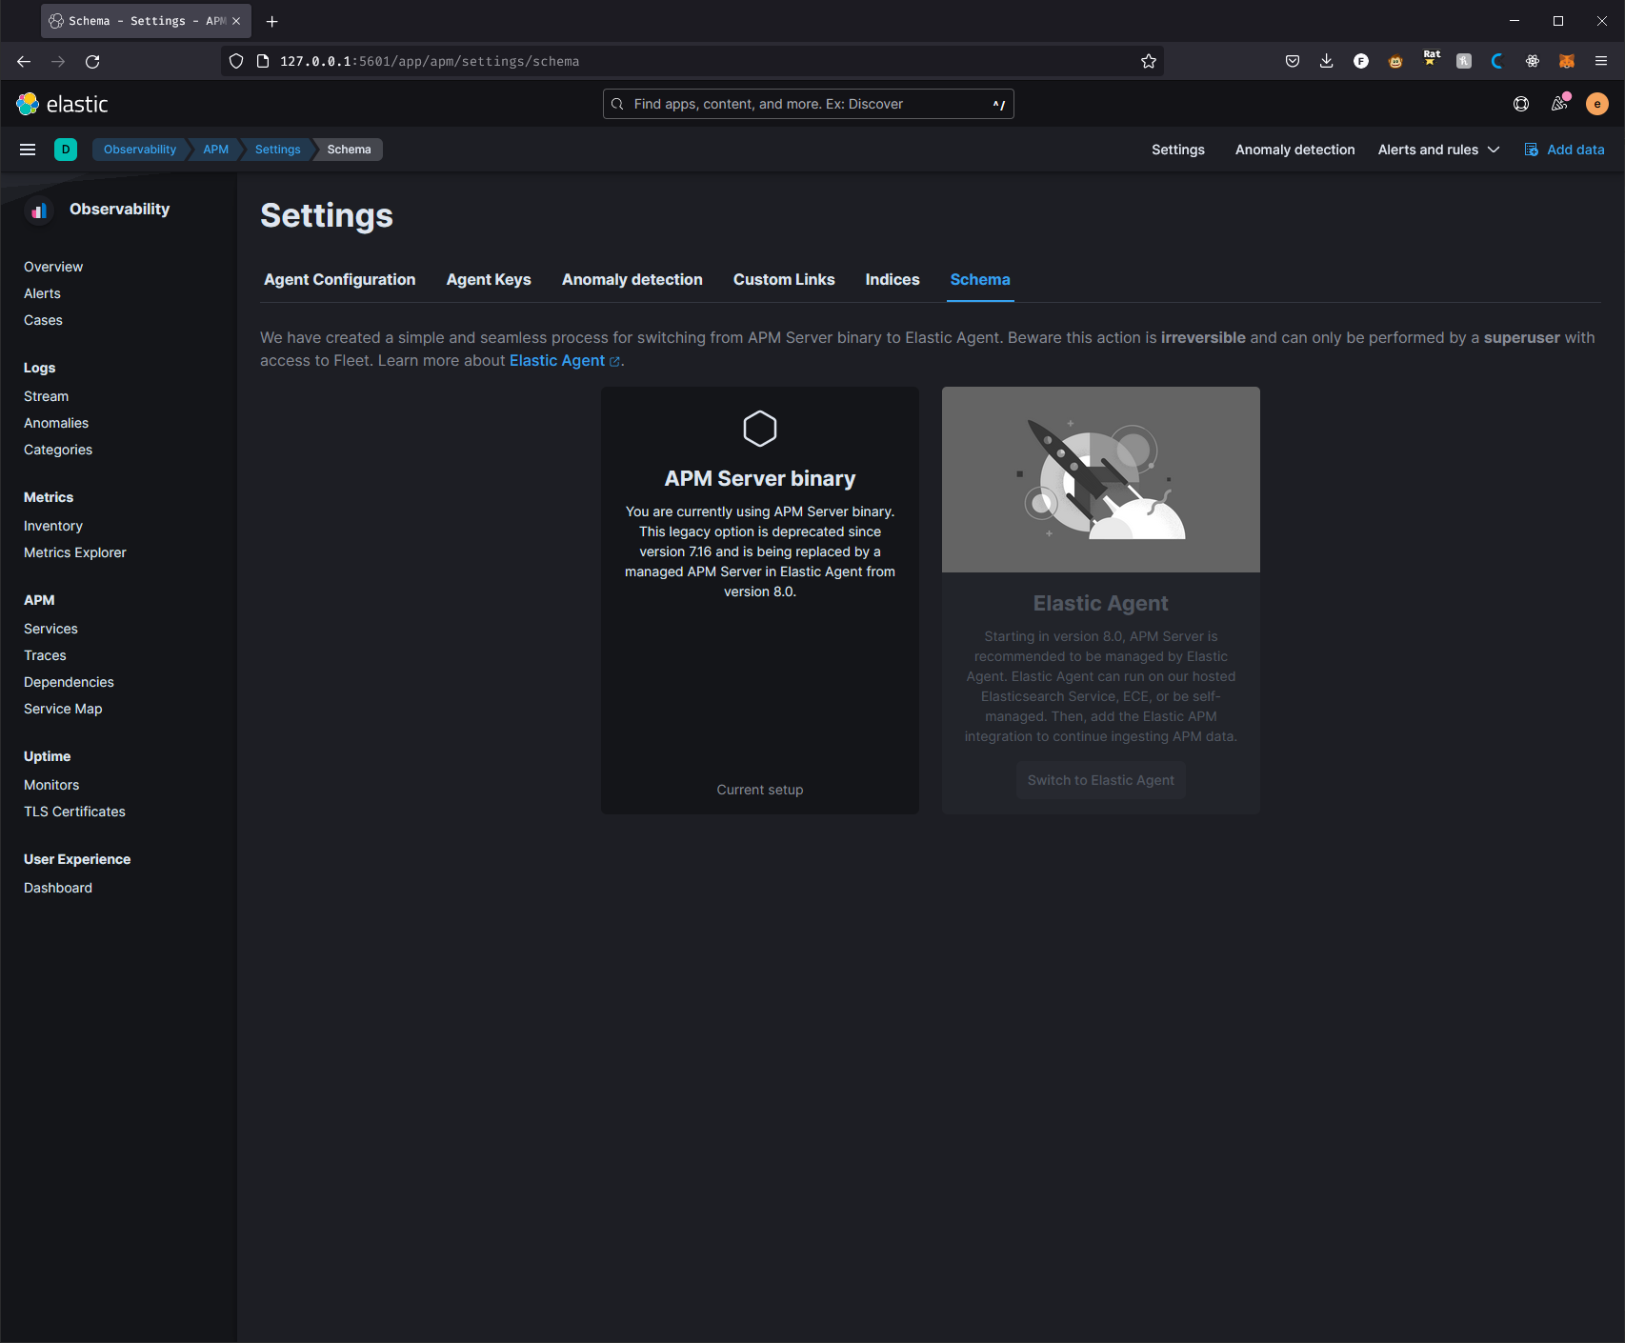Open the space selector D badge
The height and width of the screenshot is (1343, 1625).
(x=66, y=150)
